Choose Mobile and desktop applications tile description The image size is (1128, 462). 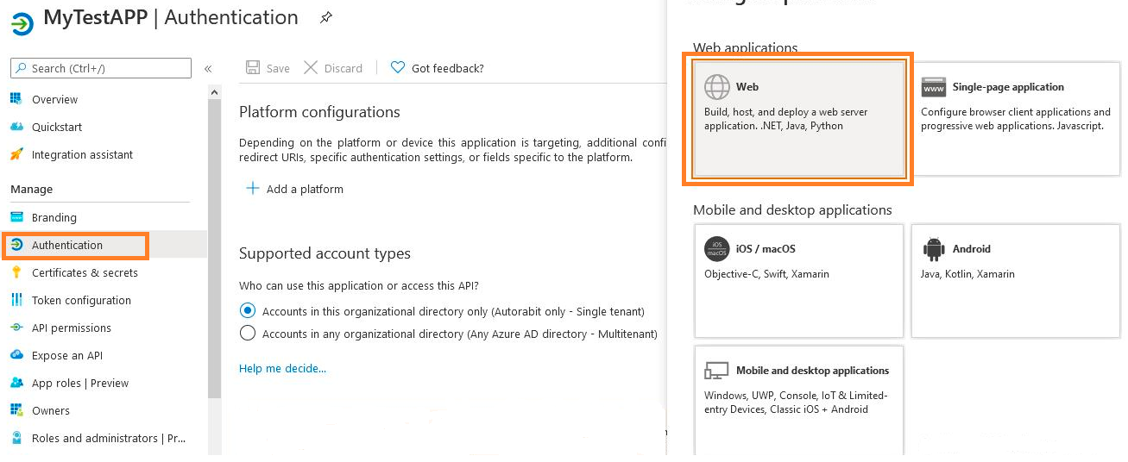pos(796,403)
